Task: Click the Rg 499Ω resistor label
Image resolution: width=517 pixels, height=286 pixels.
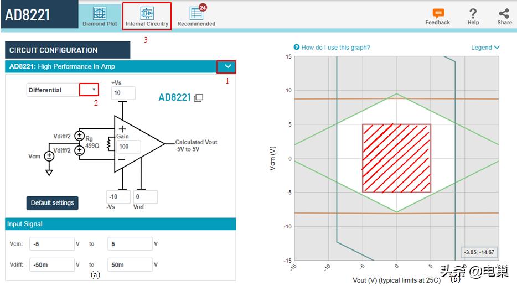Action: [92, 142]
